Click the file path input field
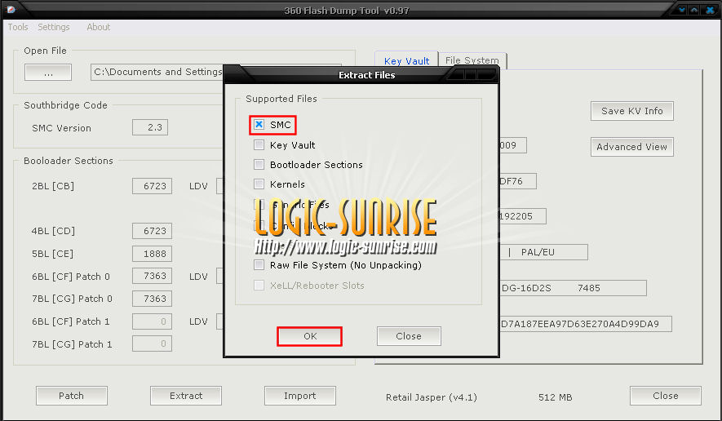Viewport: 722px width, 421px height. (x=157, y=73)
